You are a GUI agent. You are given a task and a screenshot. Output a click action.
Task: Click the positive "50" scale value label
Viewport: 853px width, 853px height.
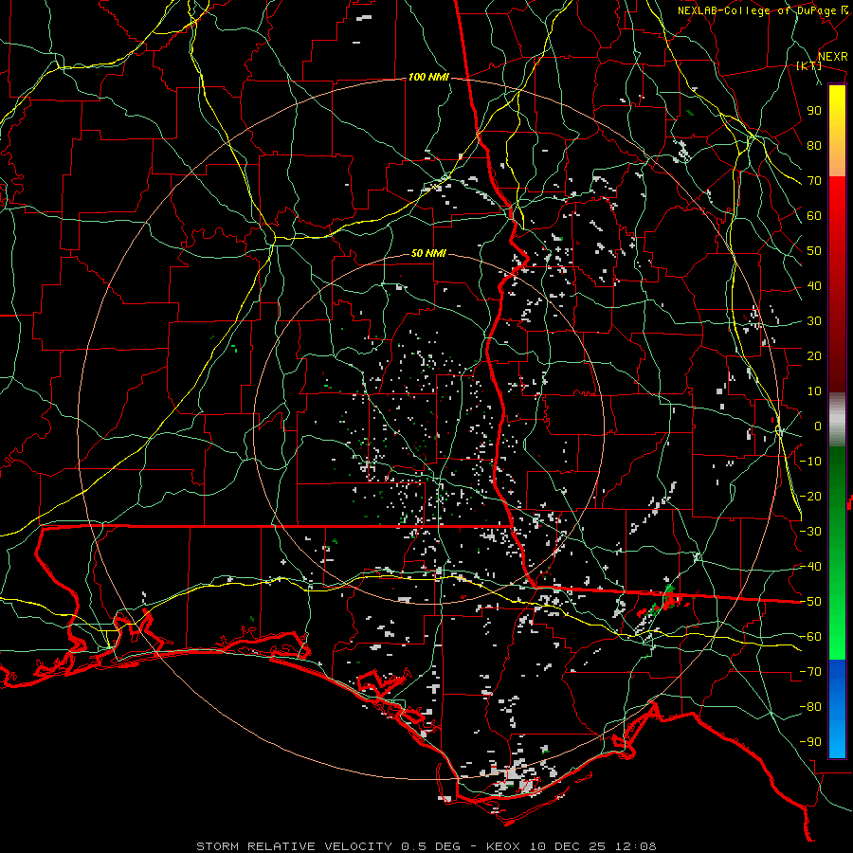point(814,251)
